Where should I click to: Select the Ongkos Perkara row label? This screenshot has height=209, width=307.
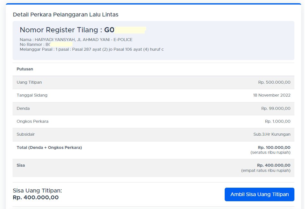pyautogui.click(x=33, y=121)
